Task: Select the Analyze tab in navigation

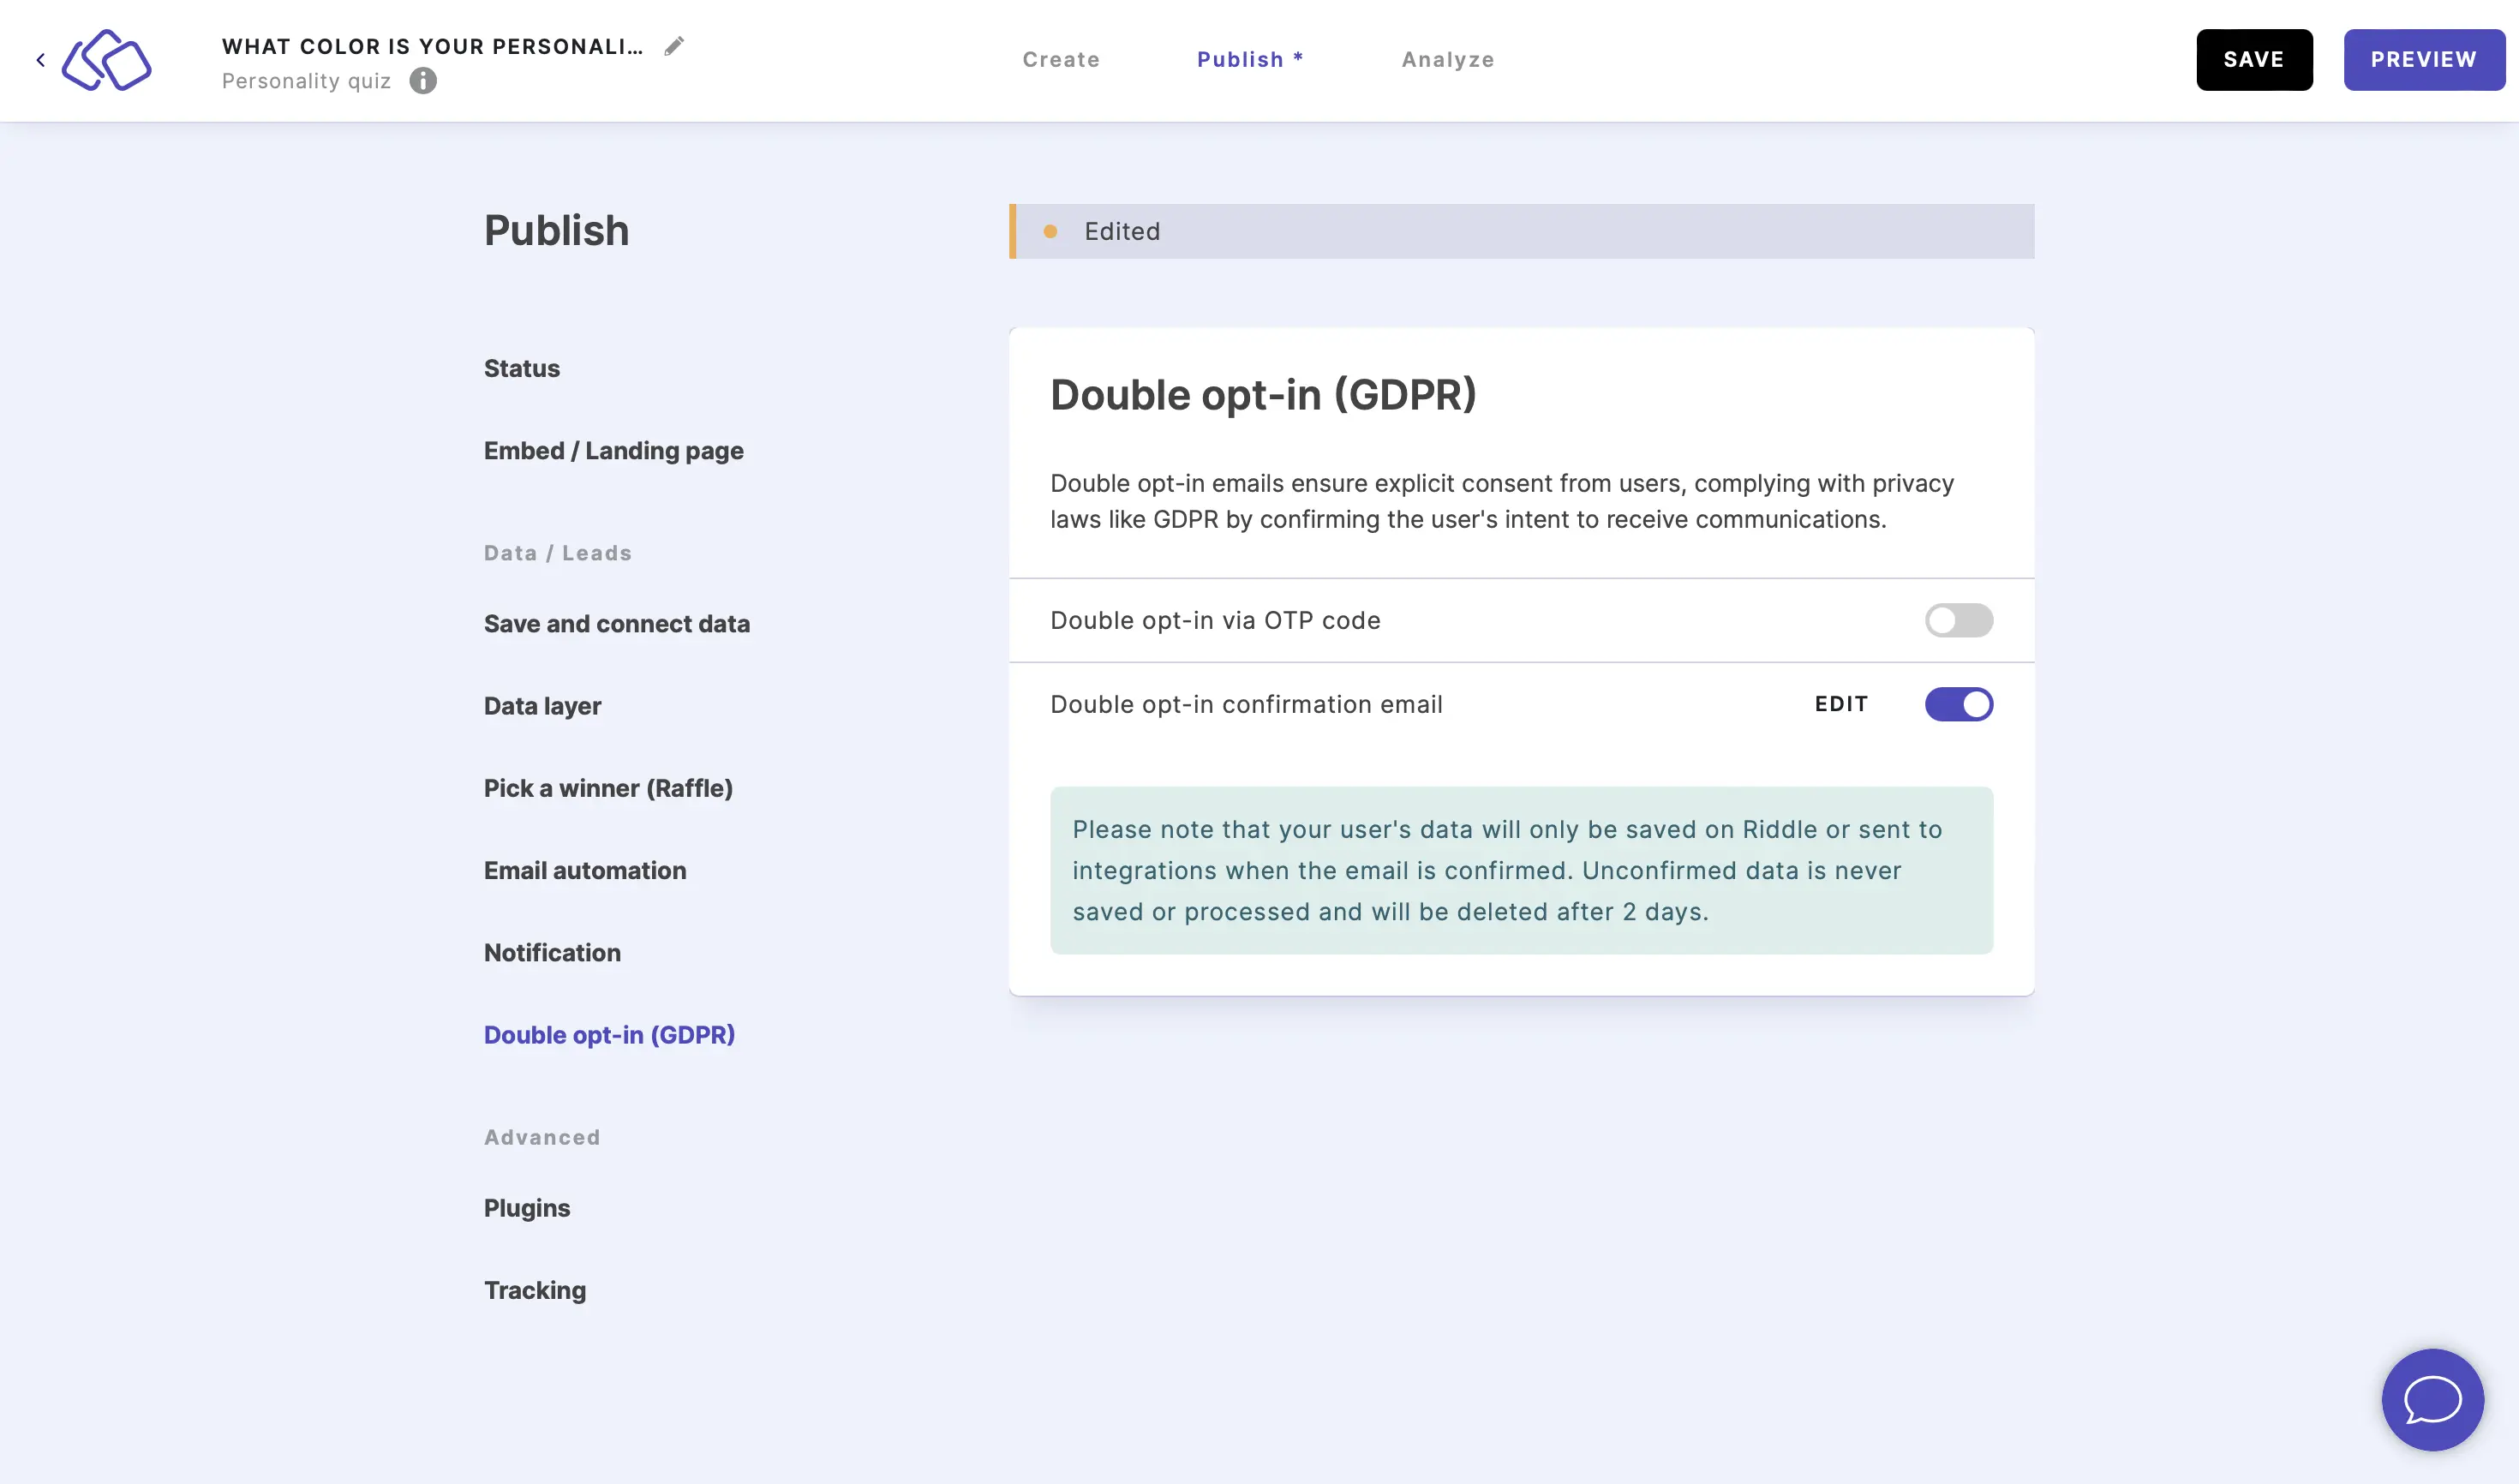Action: pyautogui.click(x=1449, y=58)
